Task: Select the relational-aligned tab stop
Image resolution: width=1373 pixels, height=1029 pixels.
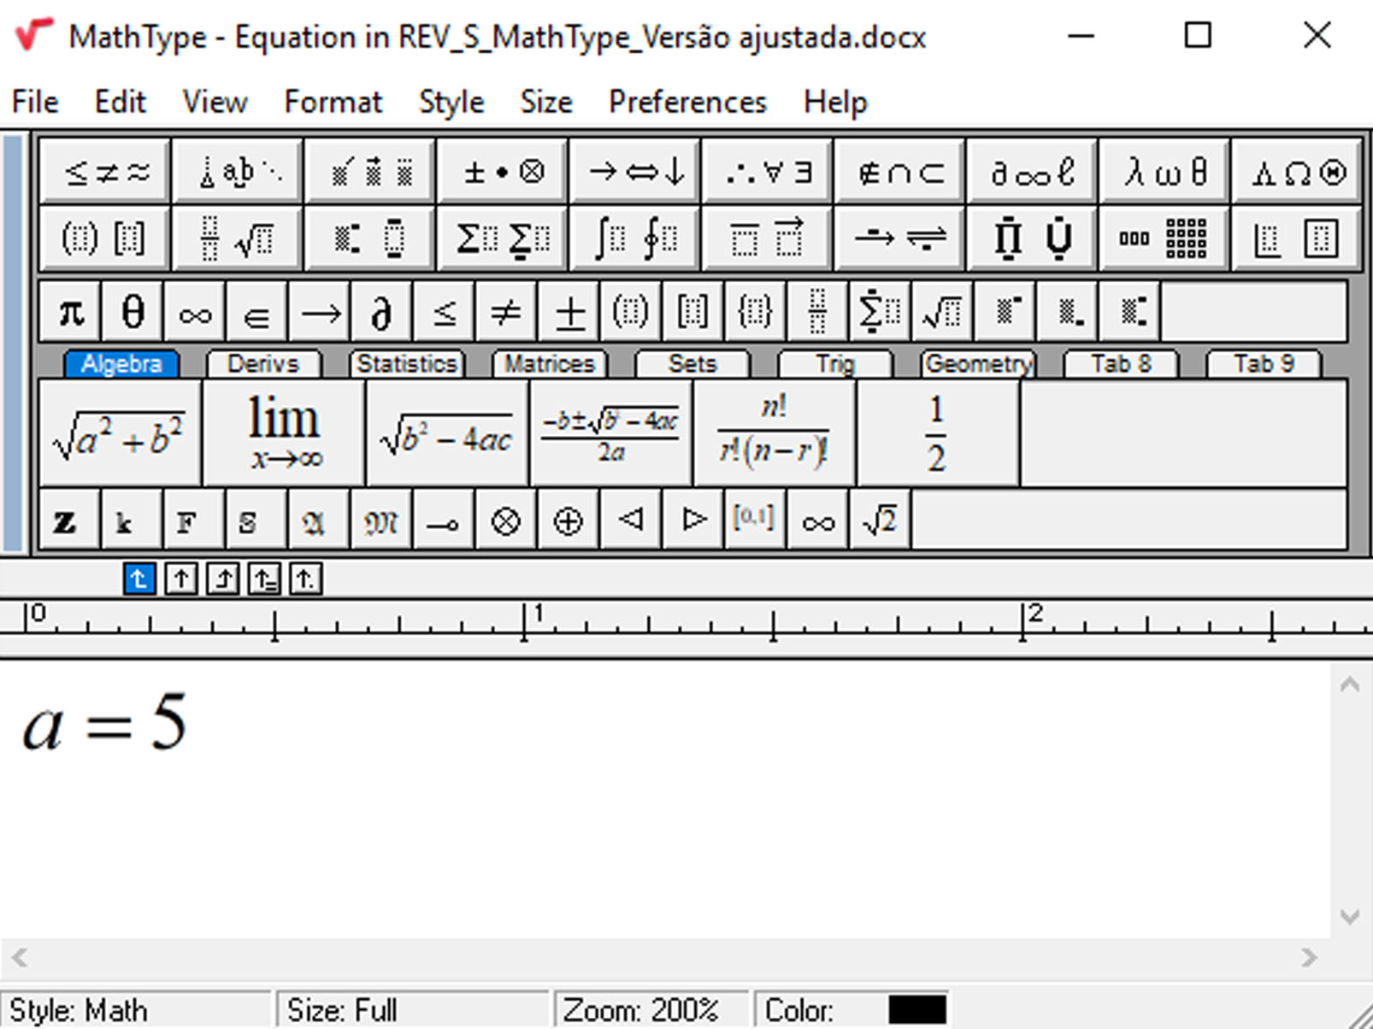Action: [x=264, y=579]
